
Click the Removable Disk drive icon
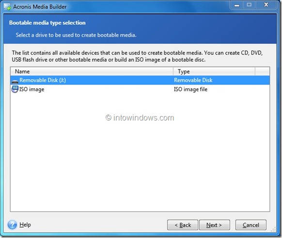(x=15, y=82)
